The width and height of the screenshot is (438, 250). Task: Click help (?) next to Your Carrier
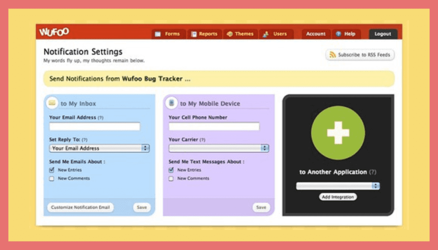(202, 140)
